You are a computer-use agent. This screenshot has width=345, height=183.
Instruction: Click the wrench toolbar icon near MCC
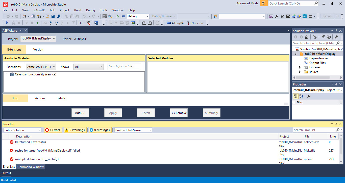[x=277, y=16]
